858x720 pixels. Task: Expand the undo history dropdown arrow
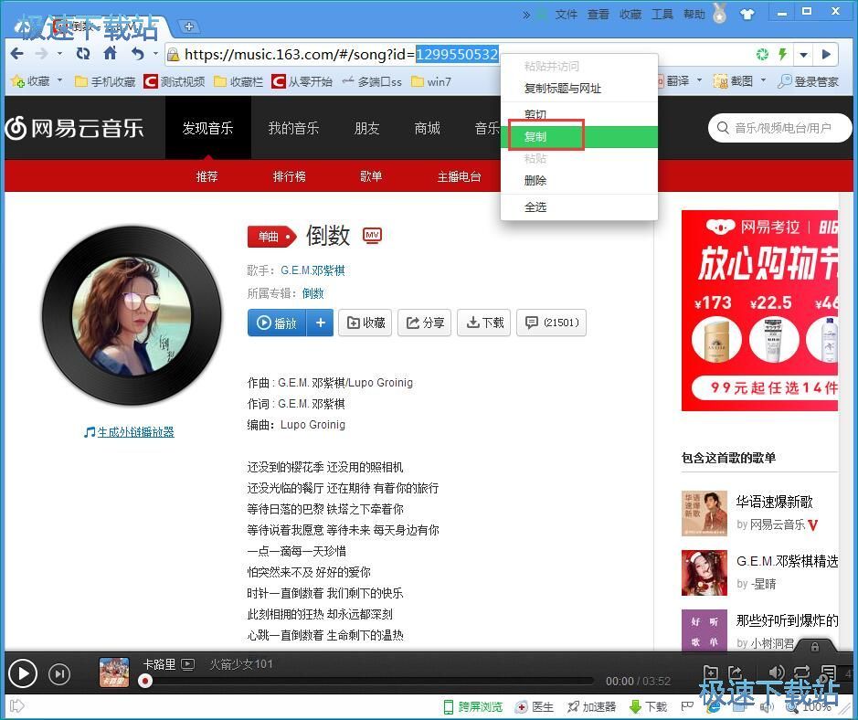tap(154, 55)
